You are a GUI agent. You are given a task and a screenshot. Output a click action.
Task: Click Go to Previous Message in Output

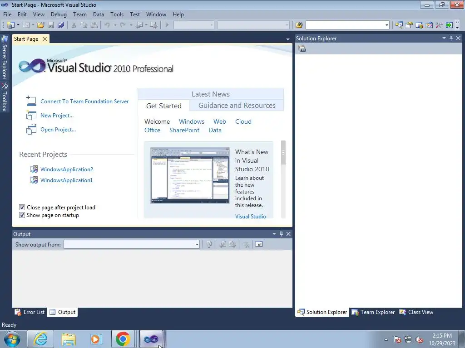(223, 244)
